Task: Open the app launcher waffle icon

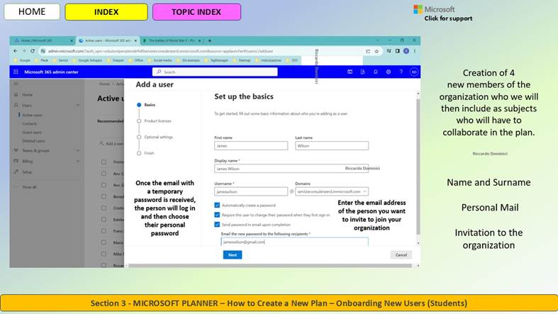Action: pos(16,72)
